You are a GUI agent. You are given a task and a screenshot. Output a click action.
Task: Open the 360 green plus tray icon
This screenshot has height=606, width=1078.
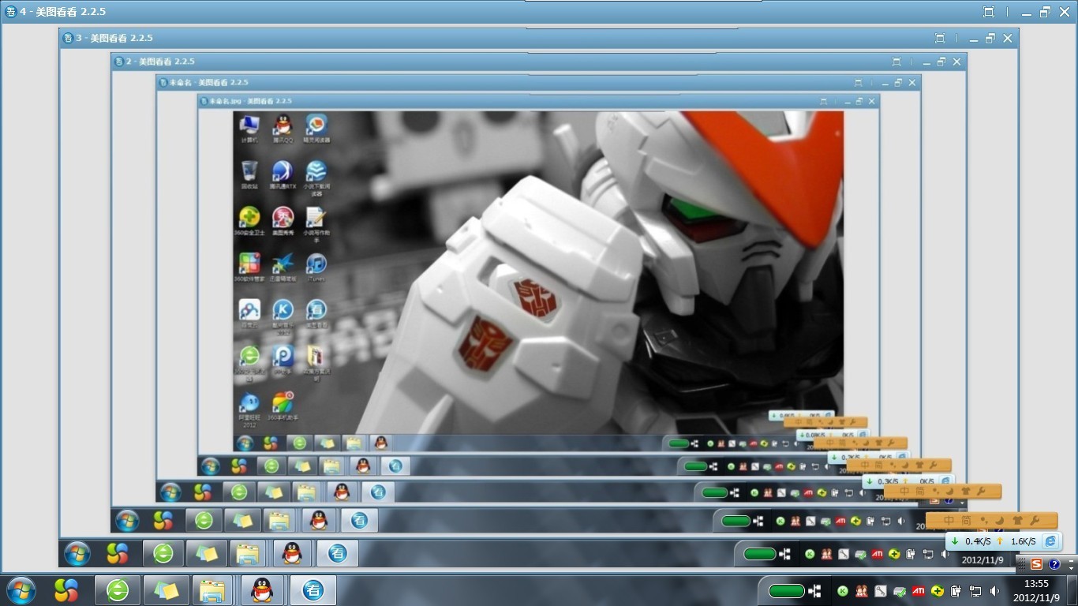click(938, 591)
